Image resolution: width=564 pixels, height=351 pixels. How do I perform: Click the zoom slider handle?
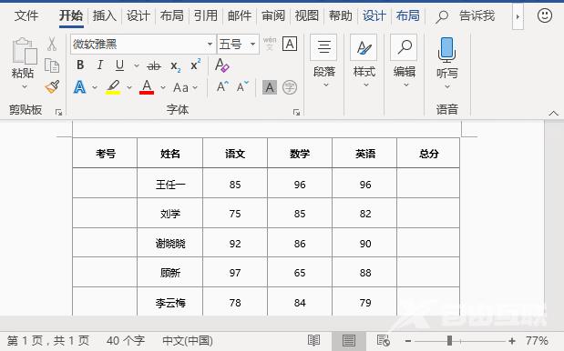(x=449, y=340)
